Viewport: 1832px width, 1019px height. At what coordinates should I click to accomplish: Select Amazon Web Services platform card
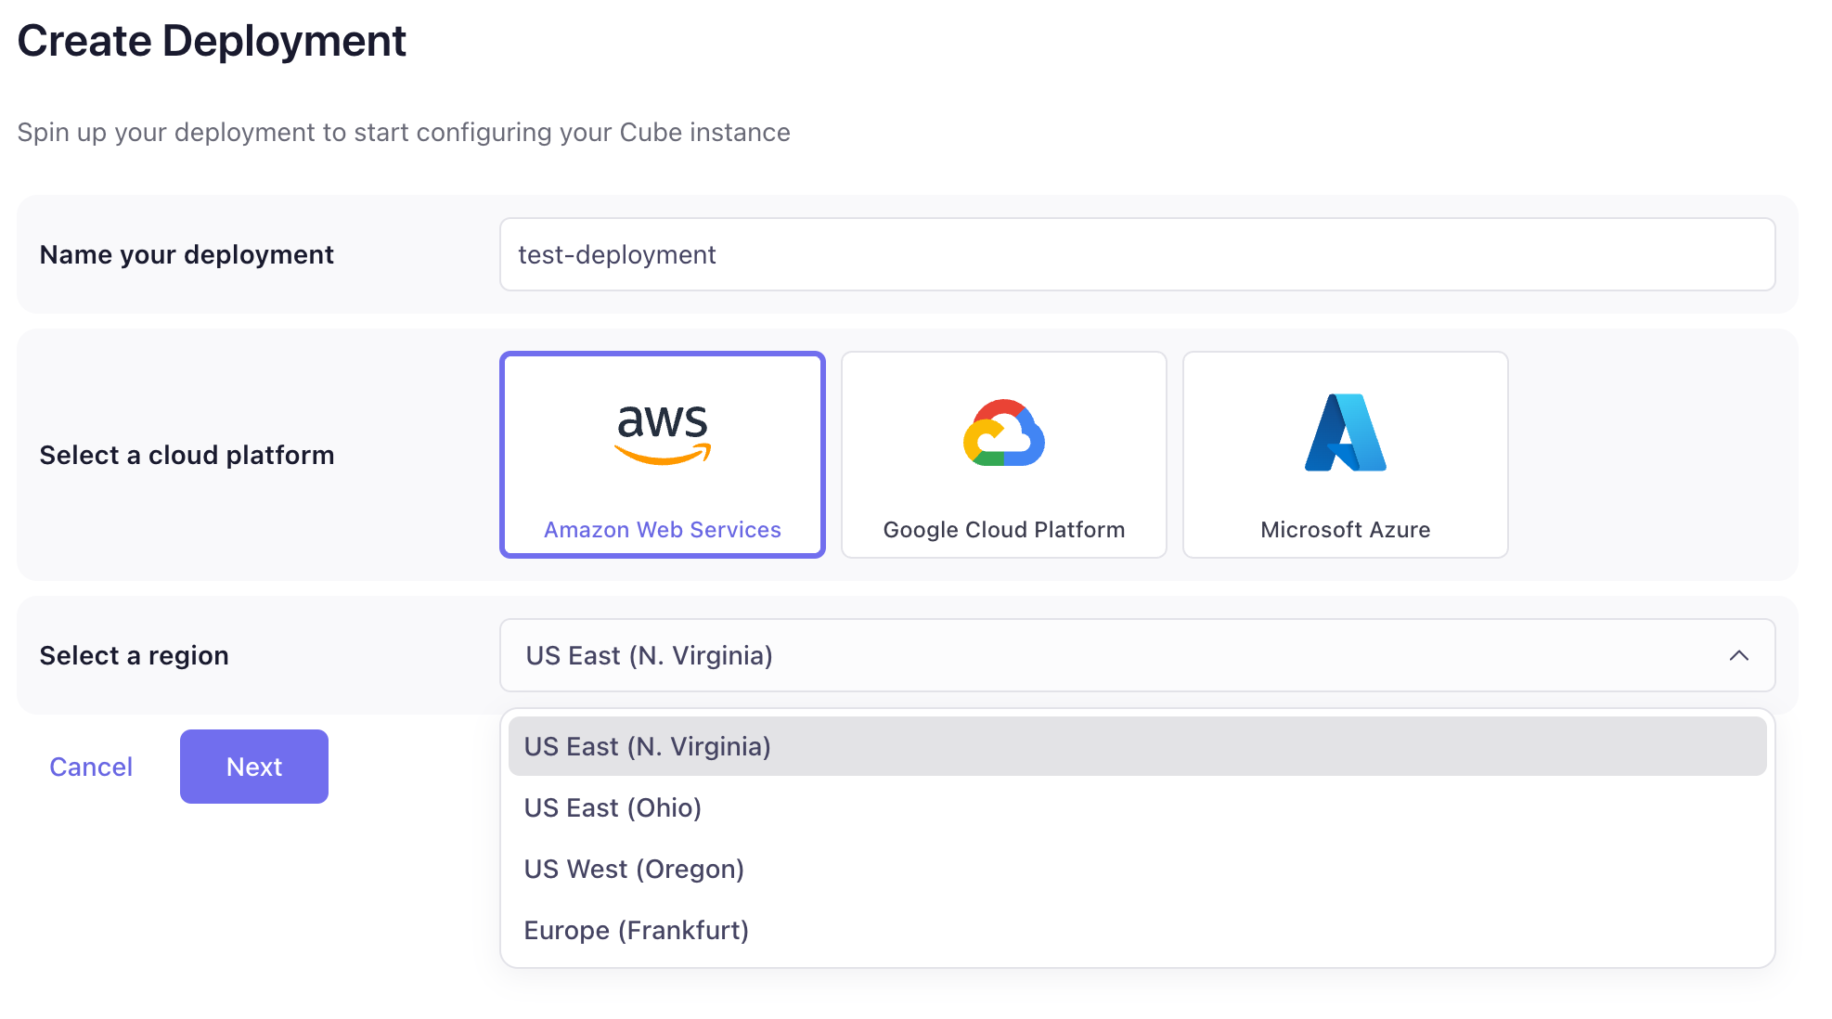(x=663, y=455)
